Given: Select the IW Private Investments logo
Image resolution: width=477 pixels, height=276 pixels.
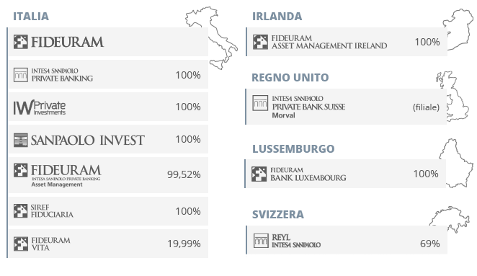Looking at the screenshot, I should pyautogui.click(x=40, y=107).
